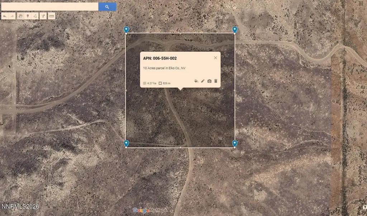Type in the map search box
The height and width of the screenshot is (216, 367).
pos(49,6)
